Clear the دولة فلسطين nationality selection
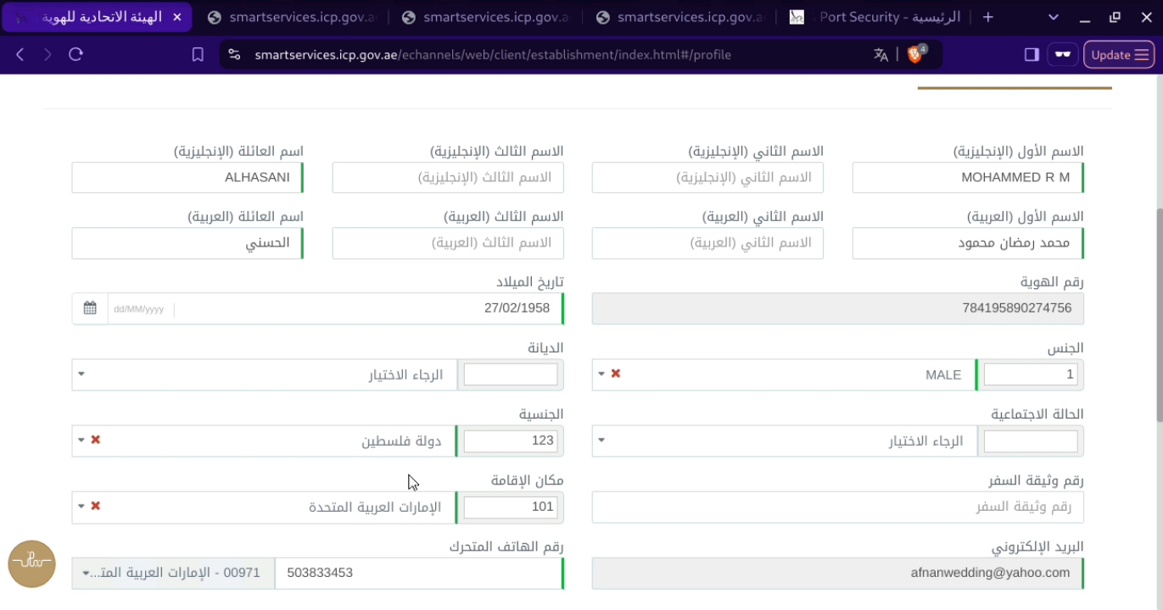This screenshot has width=1163, height=610. [x=96, y=440]
